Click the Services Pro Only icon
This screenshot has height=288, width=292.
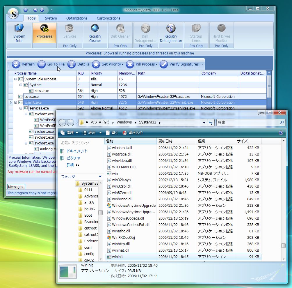[x=70, y=35]
